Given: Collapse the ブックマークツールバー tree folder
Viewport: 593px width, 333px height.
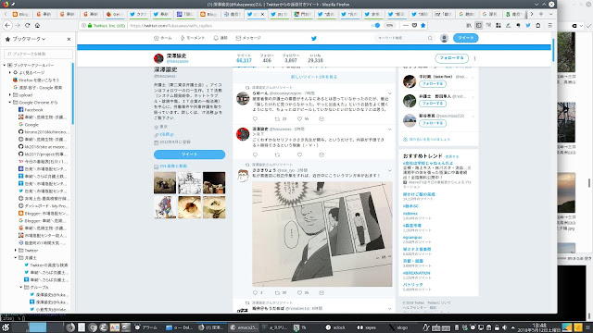Looking at the screenshot, I should (x=5, y=66).
